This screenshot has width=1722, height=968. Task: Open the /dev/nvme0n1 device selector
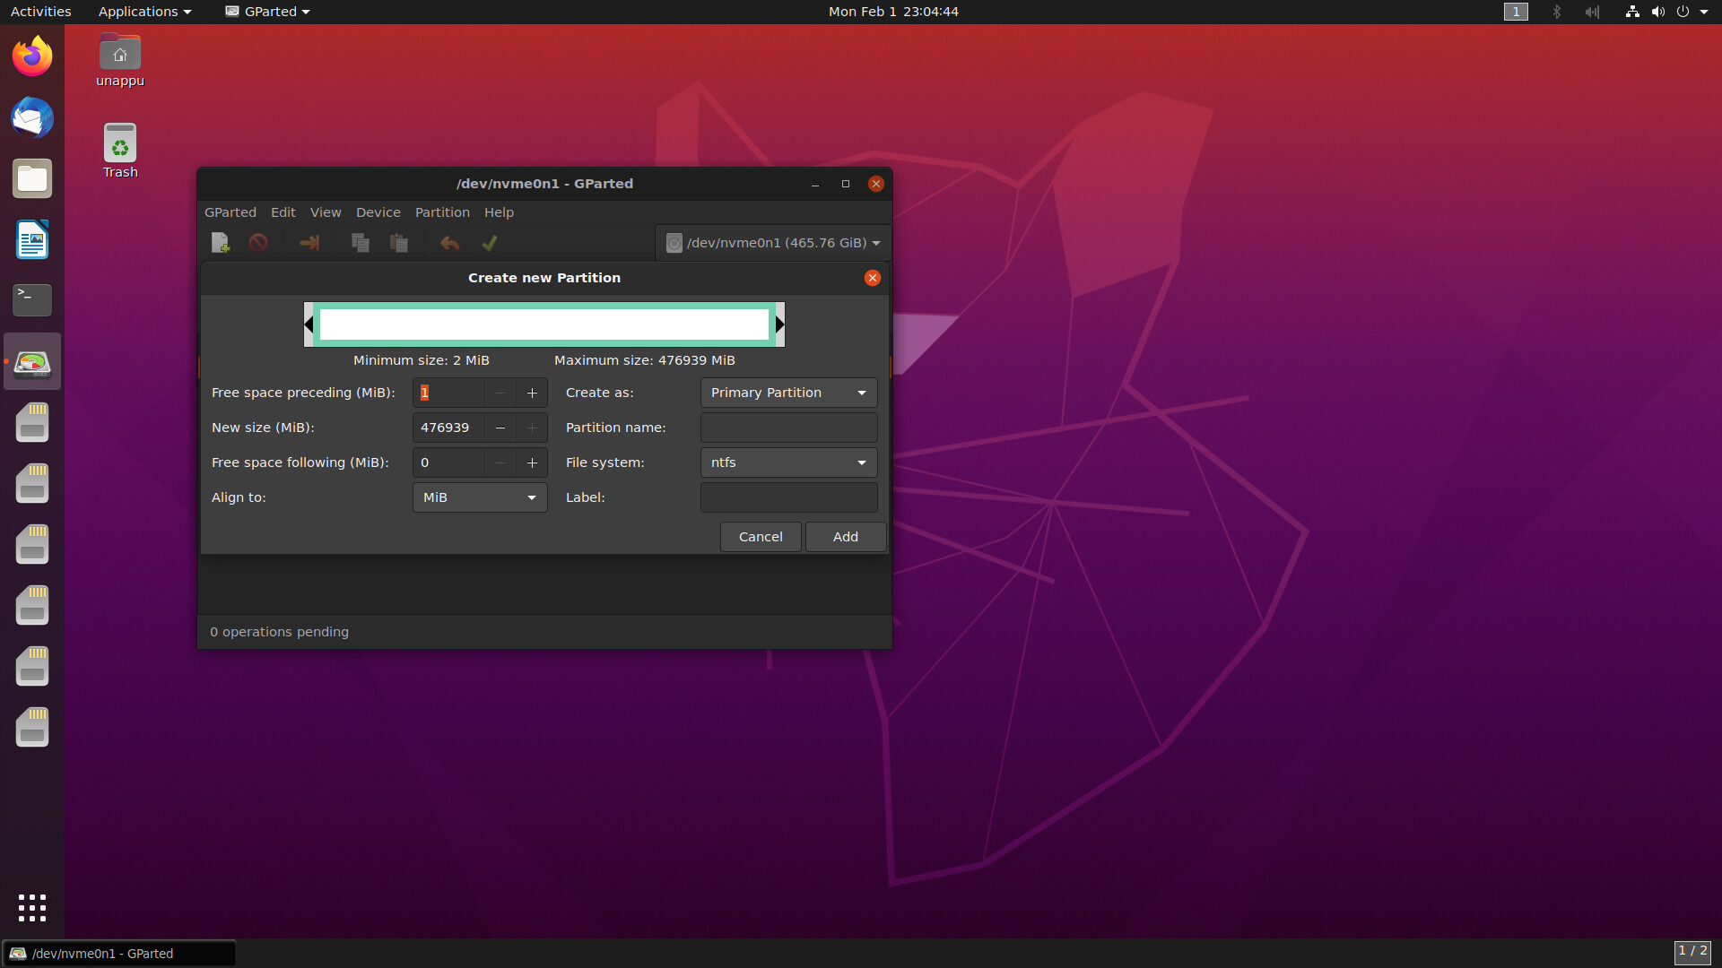pos(773,243)
